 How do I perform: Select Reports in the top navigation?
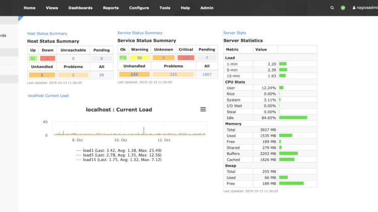(111, 8)
